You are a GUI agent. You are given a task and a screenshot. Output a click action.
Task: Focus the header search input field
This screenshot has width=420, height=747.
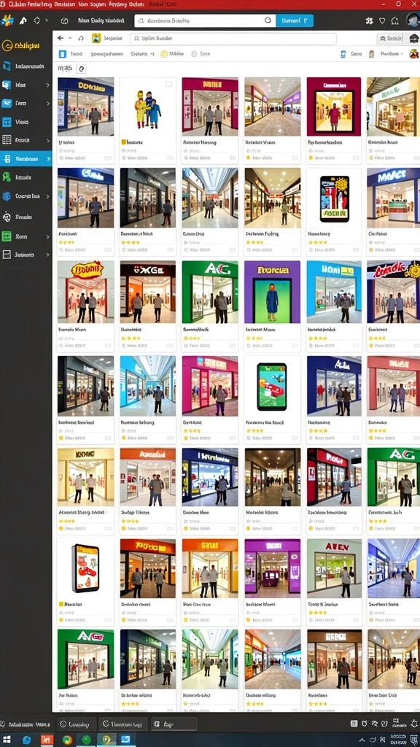205,20
